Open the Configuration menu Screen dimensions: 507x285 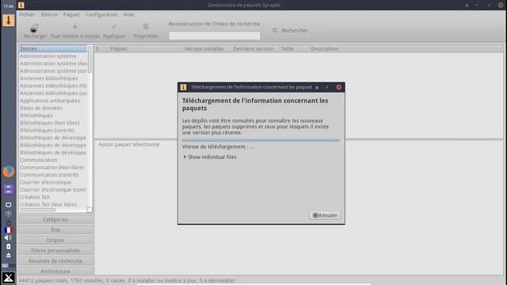(101, 14)
